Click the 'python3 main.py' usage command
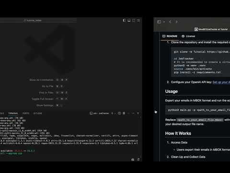The width and height of the screenshot is (230, 173). [x=199, y=110]
